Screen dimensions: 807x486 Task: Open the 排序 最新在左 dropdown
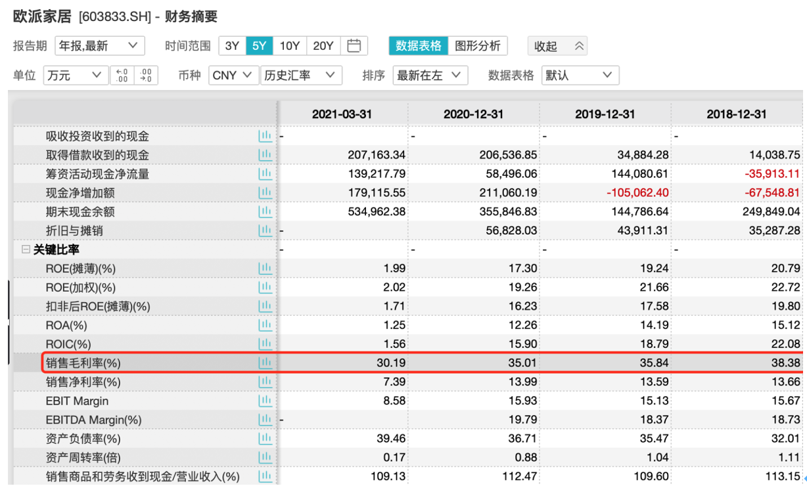coord(430,76)
